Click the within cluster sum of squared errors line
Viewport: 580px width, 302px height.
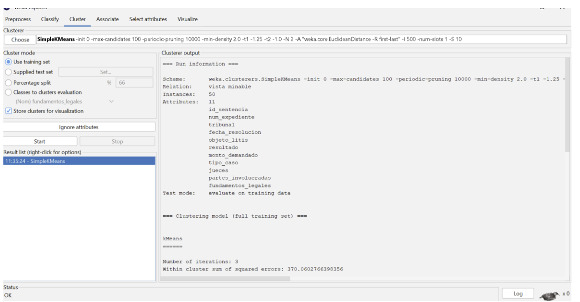(253, 269)
